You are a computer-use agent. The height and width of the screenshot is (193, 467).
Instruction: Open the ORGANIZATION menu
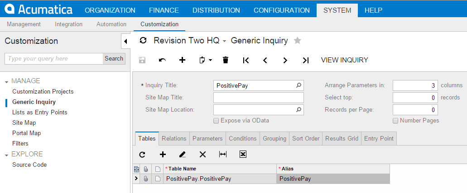(x=110, y=10)
